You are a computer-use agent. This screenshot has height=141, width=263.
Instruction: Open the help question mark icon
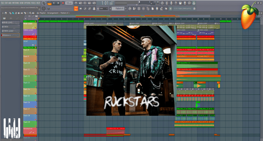176,3
